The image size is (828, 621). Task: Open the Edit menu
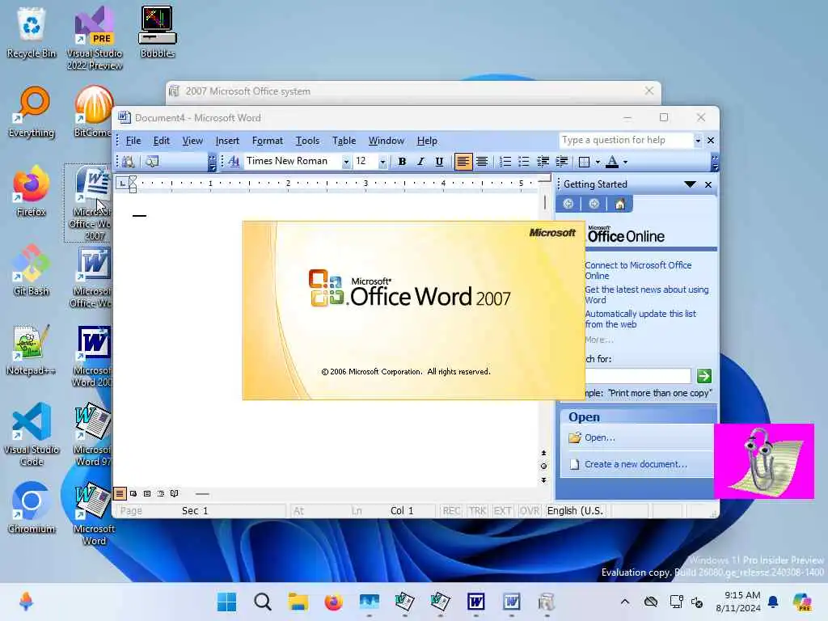coord(161,141)
